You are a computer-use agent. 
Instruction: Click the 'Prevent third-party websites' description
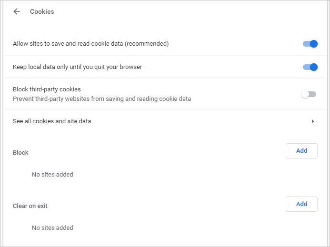102,99
